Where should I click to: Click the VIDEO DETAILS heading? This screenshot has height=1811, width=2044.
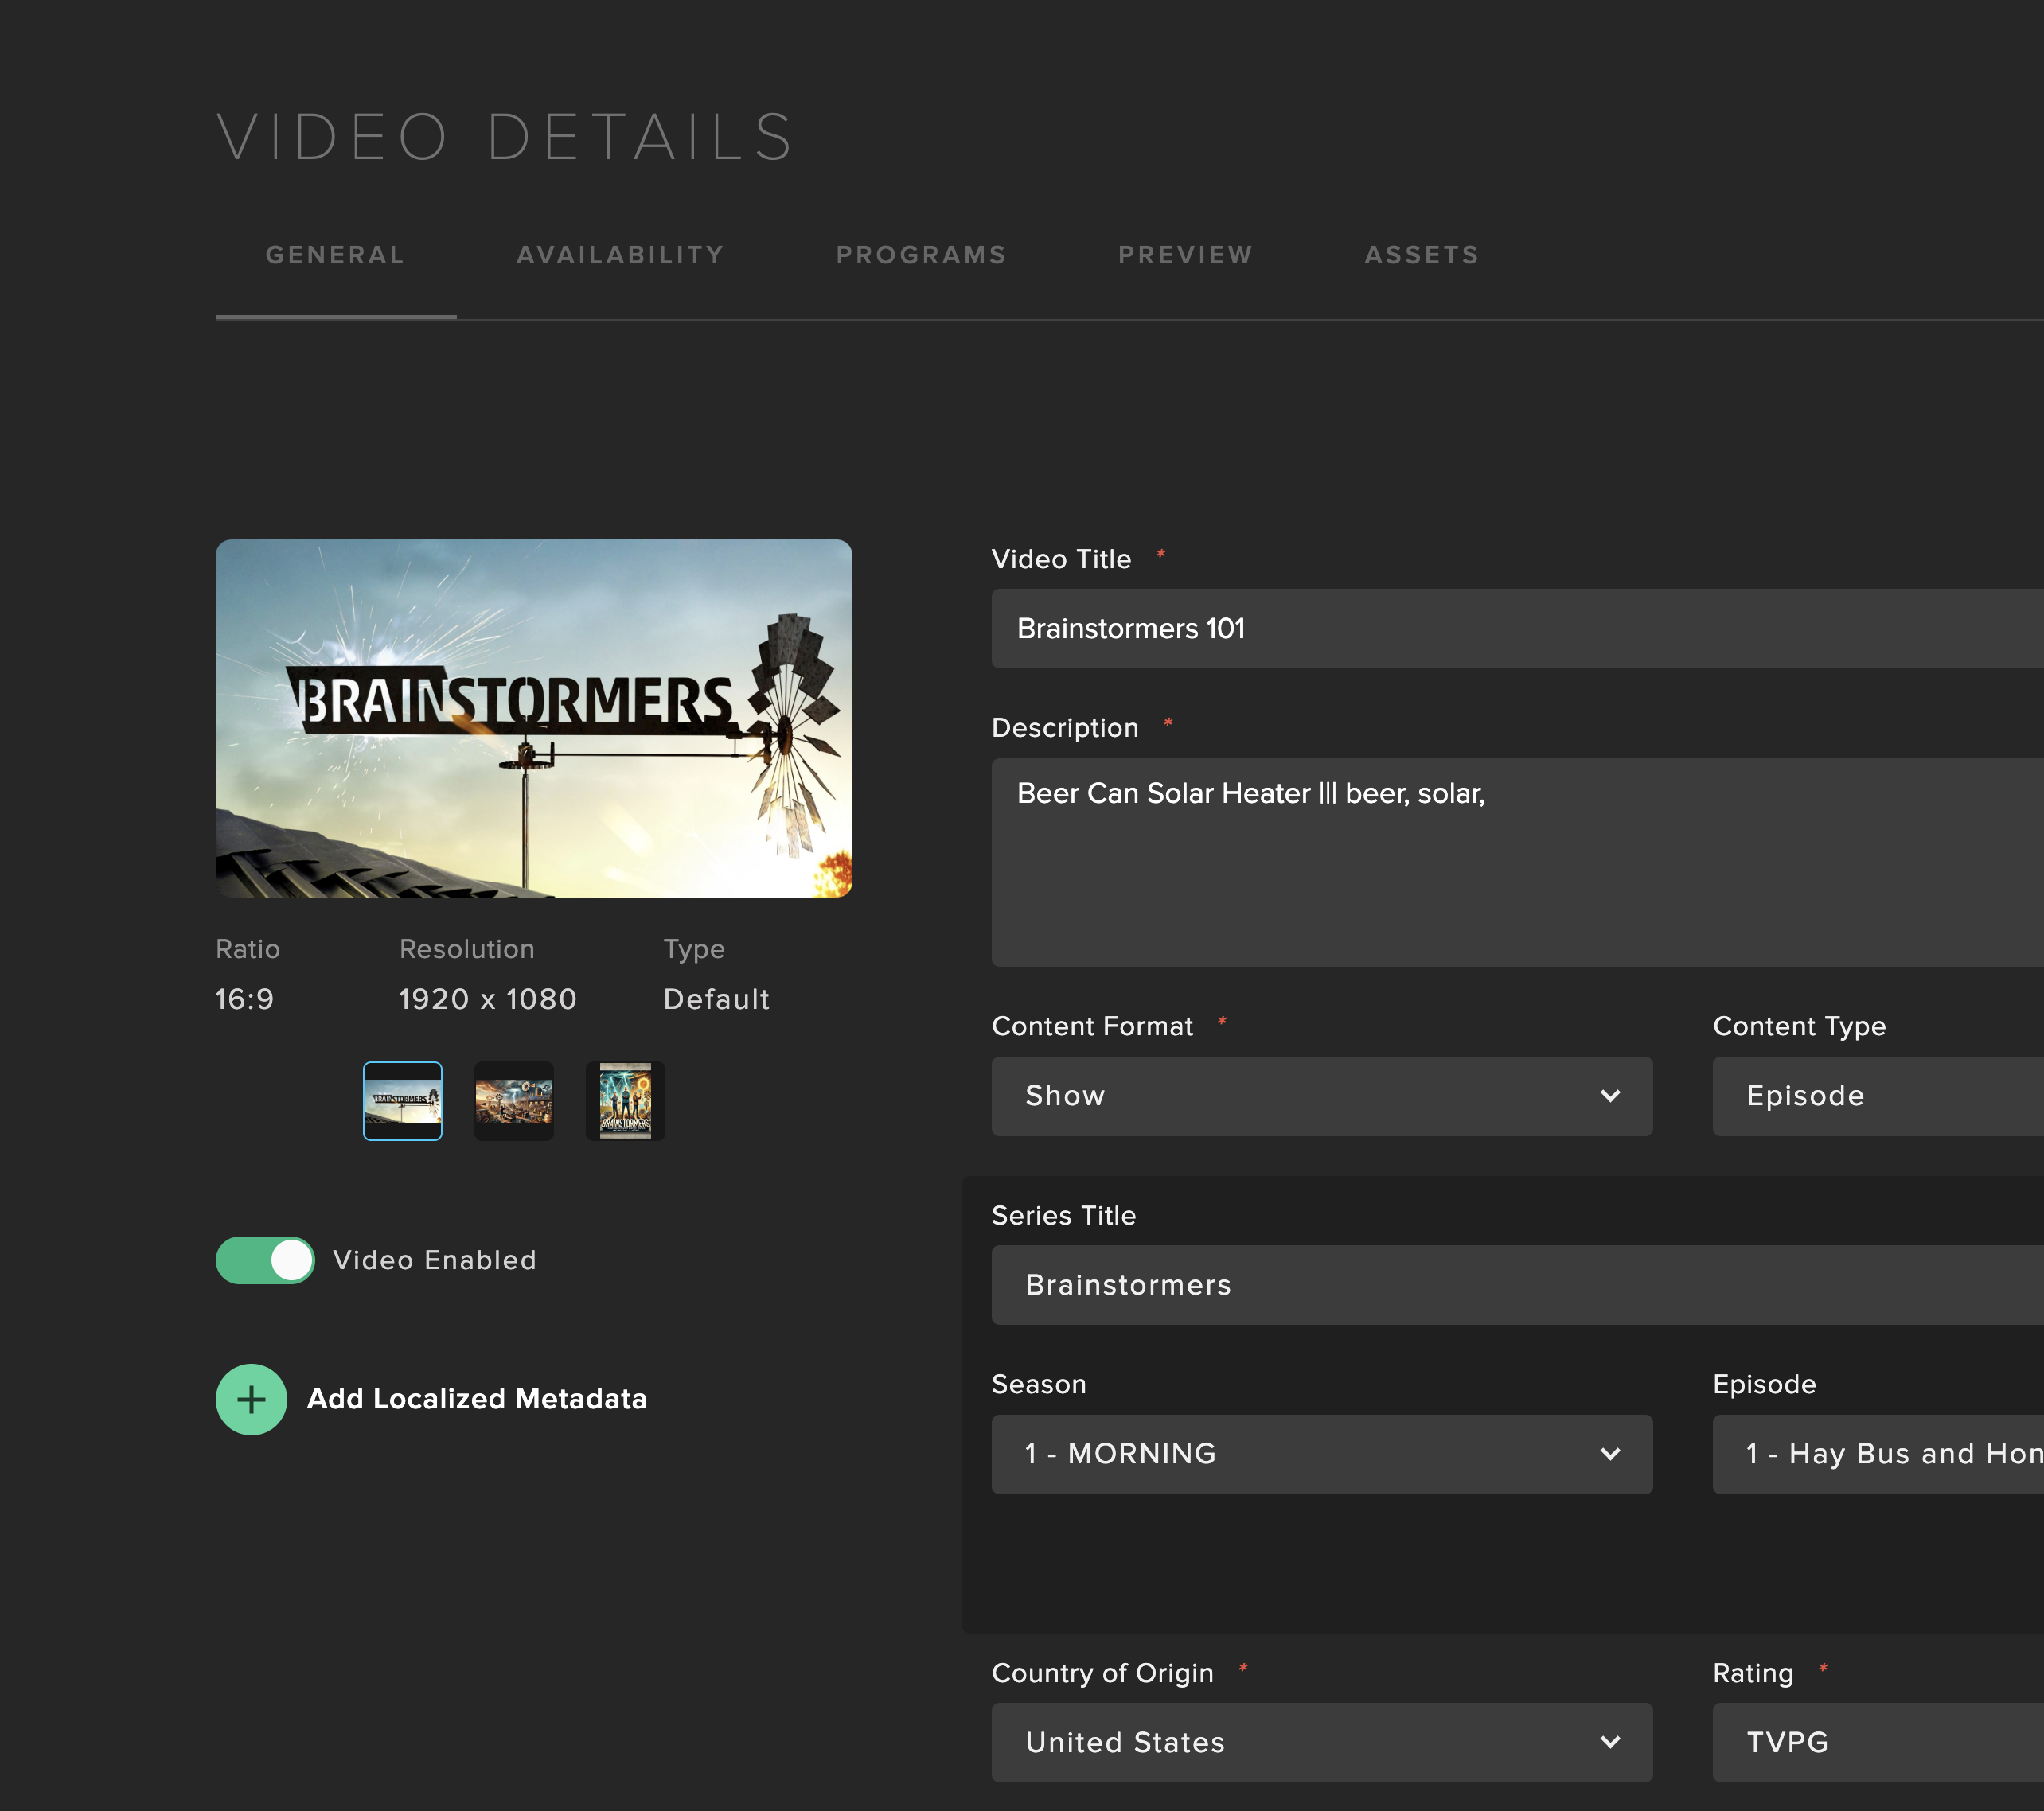(505, 137)
